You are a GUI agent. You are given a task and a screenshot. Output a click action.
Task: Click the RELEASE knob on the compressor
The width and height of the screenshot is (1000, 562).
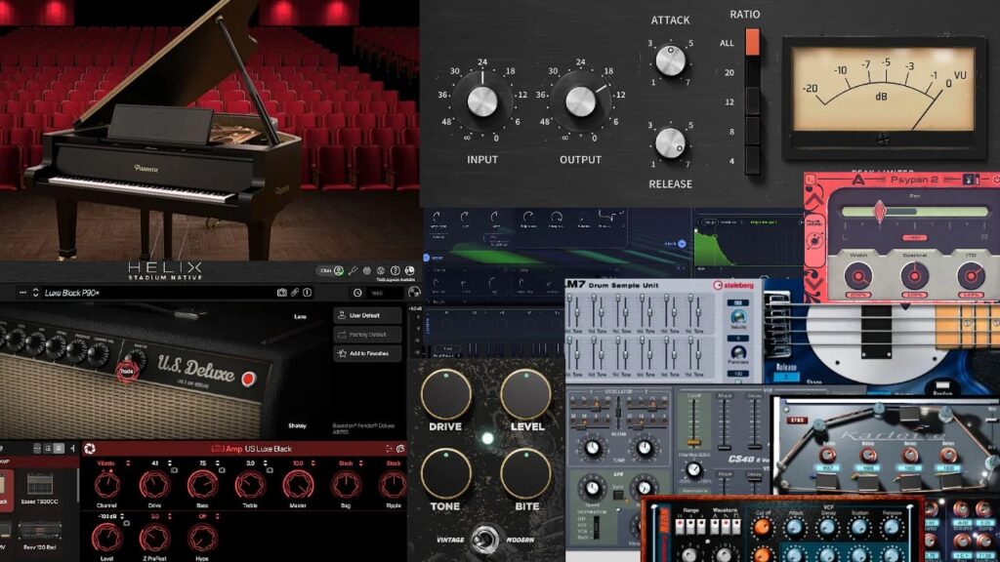coord(670,142)
